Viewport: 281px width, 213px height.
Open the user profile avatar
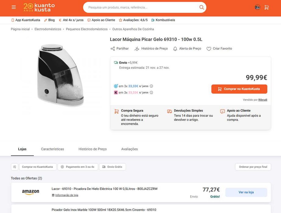coord(258,7)
